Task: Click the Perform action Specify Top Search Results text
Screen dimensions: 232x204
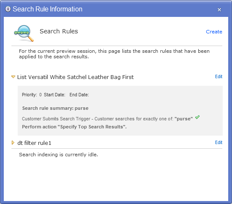Action: (x=74, y=127)
